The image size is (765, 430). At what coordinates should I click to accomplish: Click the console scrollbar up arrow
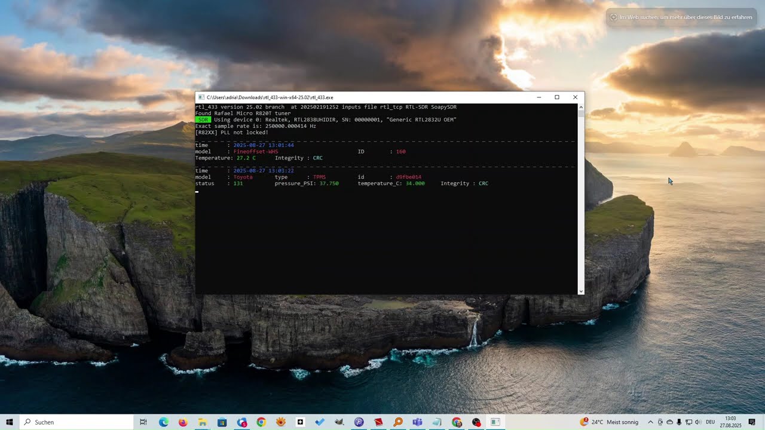click(x=581, y=107)
